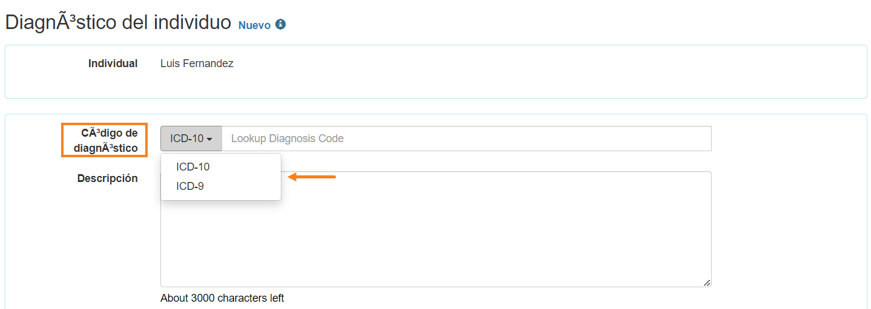This screenshot has height=309, width=871.
Task: Click the caret arrow on ICD-10 button
Action: pyautogui.click(x=209, y=139)
